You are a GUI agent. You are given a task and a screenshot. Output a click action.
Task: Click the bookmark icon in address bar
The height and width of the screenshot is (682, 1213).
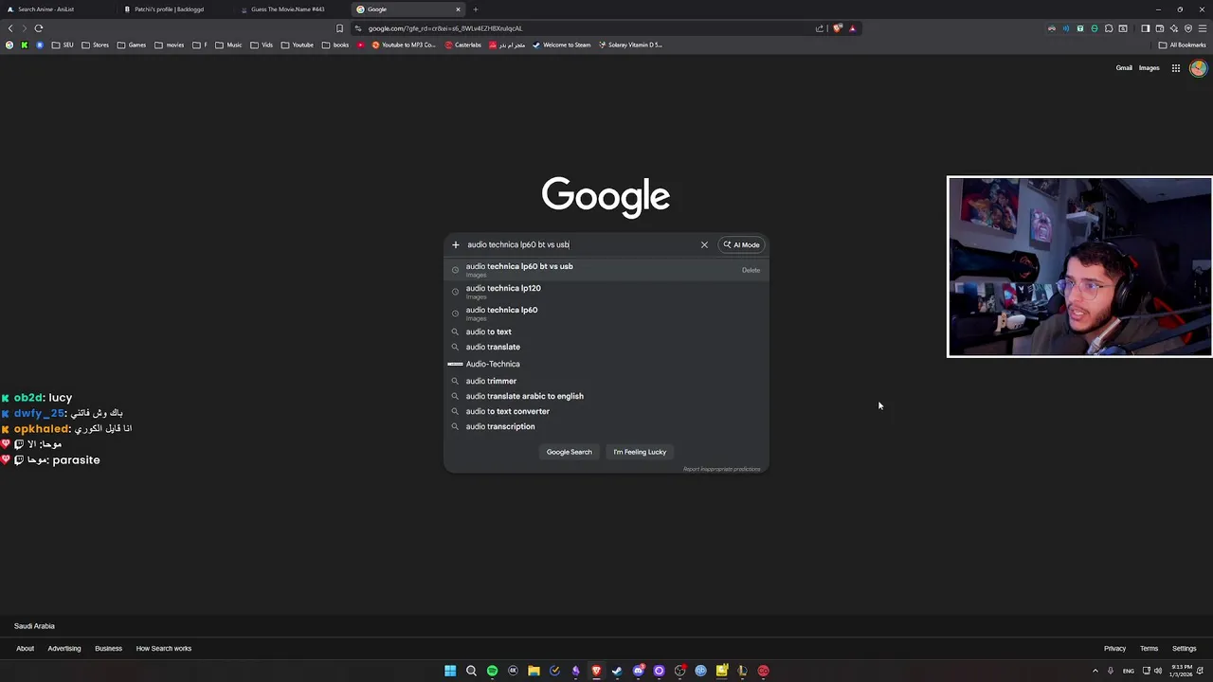(339, 28)
